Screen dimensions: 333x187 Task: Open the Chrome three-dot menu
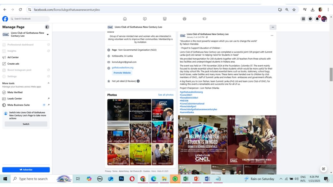(x=328, y=9)
